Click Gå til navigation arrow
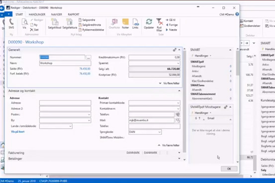 pos(171,20)
